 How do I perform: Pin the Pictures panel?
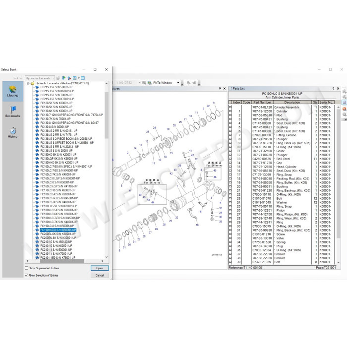coord(220,89)
